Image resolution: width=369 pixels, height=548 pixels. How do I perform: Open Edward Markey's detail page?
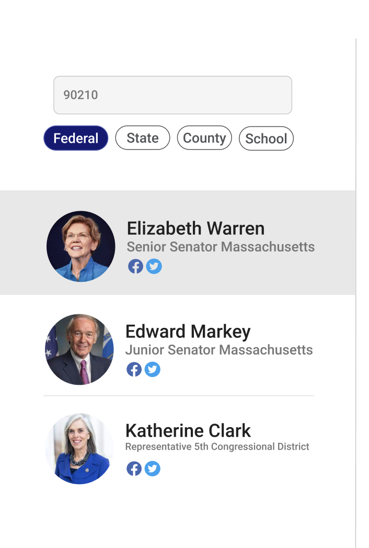(188, 332)
